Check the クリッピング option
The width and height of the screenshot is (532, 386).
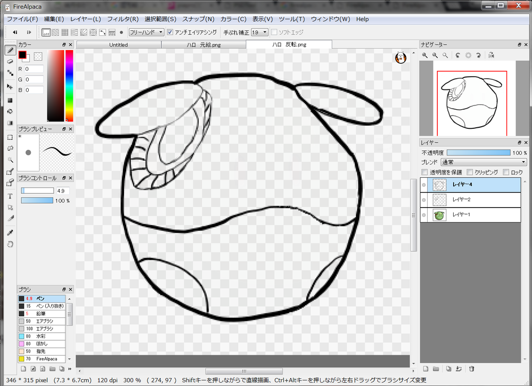(x=470, y=173)
